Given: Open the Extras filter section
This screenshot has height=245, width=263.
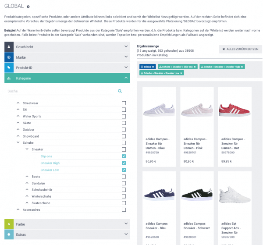Looking at the screenshot, I should 67,234.
